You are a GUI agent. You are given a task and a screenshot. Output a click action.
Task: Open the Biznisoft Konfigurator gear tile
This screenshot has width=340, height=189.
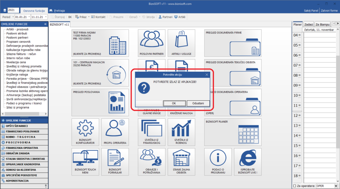(85, 132)
